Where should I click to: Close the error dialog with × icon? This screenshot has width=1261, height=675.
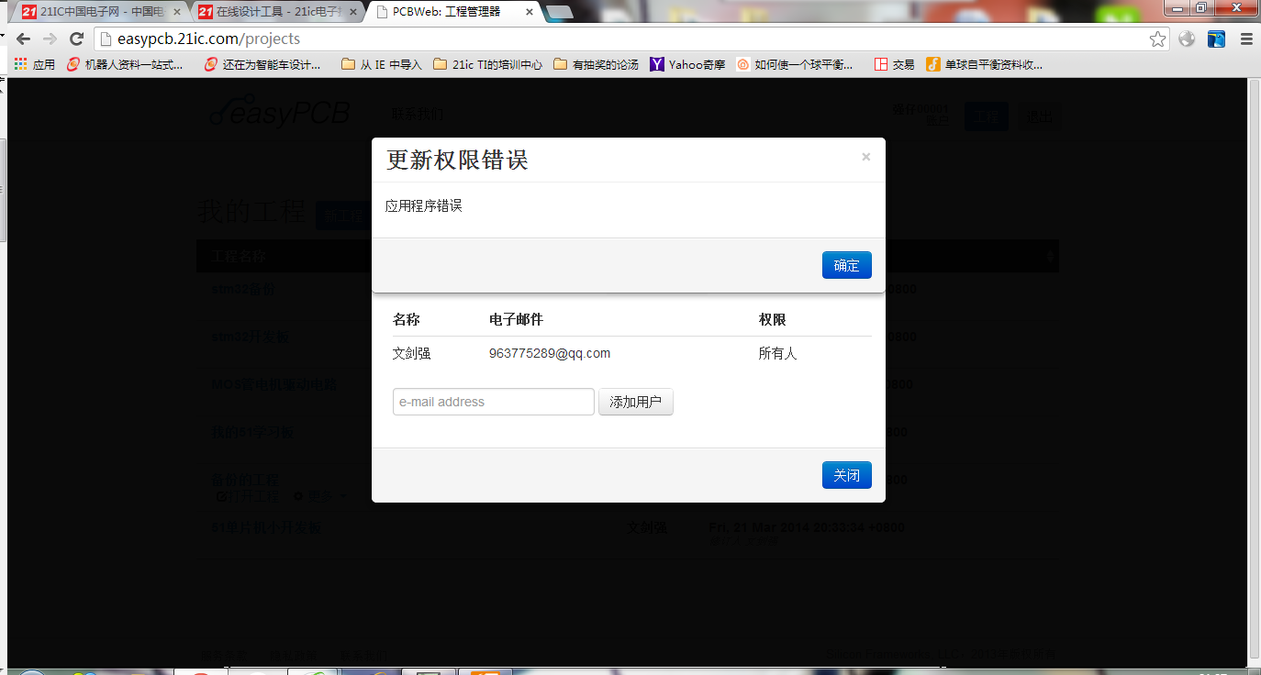865,157
